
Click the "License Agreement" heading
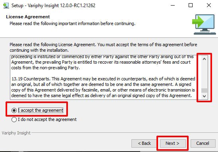point(28,17)
